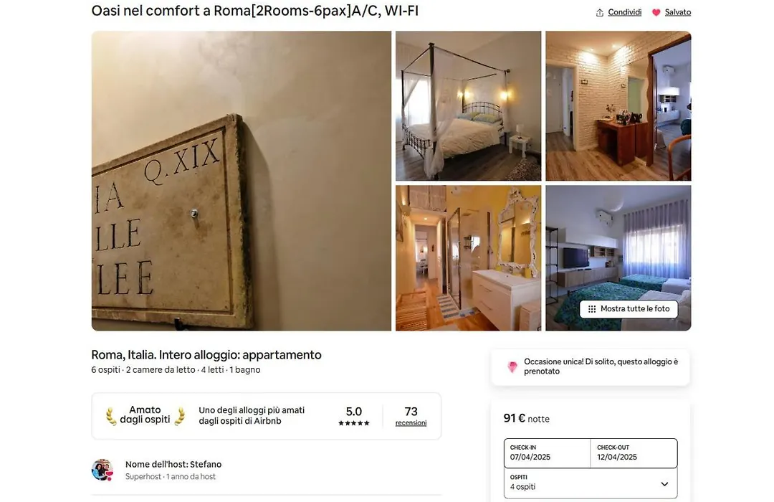The width and height of the screenshot is (774, 502).
Task: Open the brick wall hallway photo
Action: coord(618,105)
